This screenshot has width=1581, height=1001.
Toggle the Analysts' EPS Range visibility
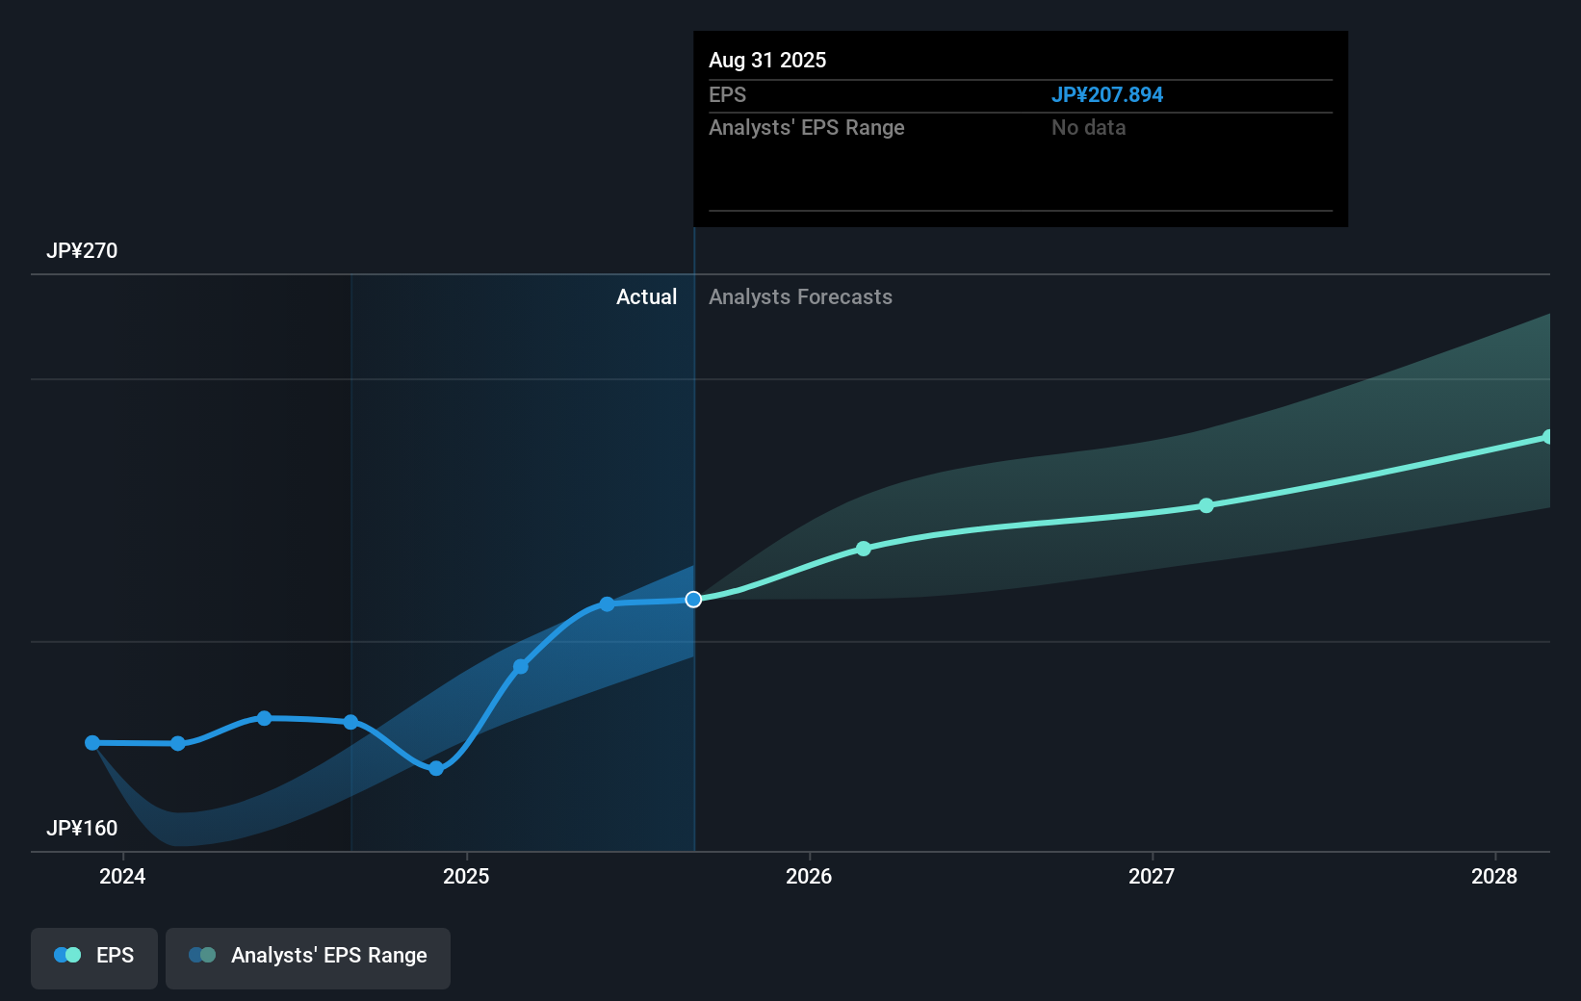pos(308,958)
